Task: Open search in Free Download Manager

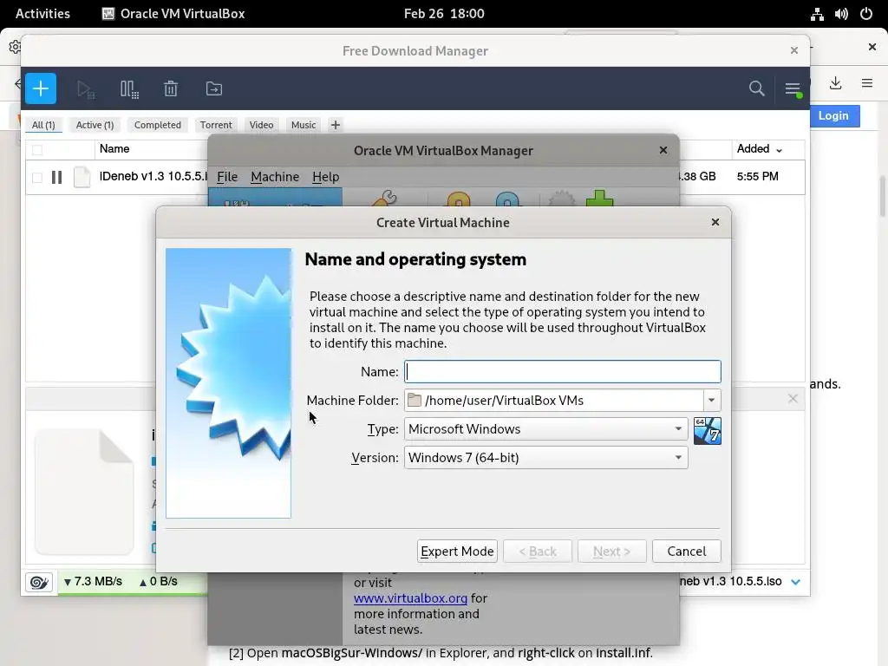Action: click(x=756, y=88)
